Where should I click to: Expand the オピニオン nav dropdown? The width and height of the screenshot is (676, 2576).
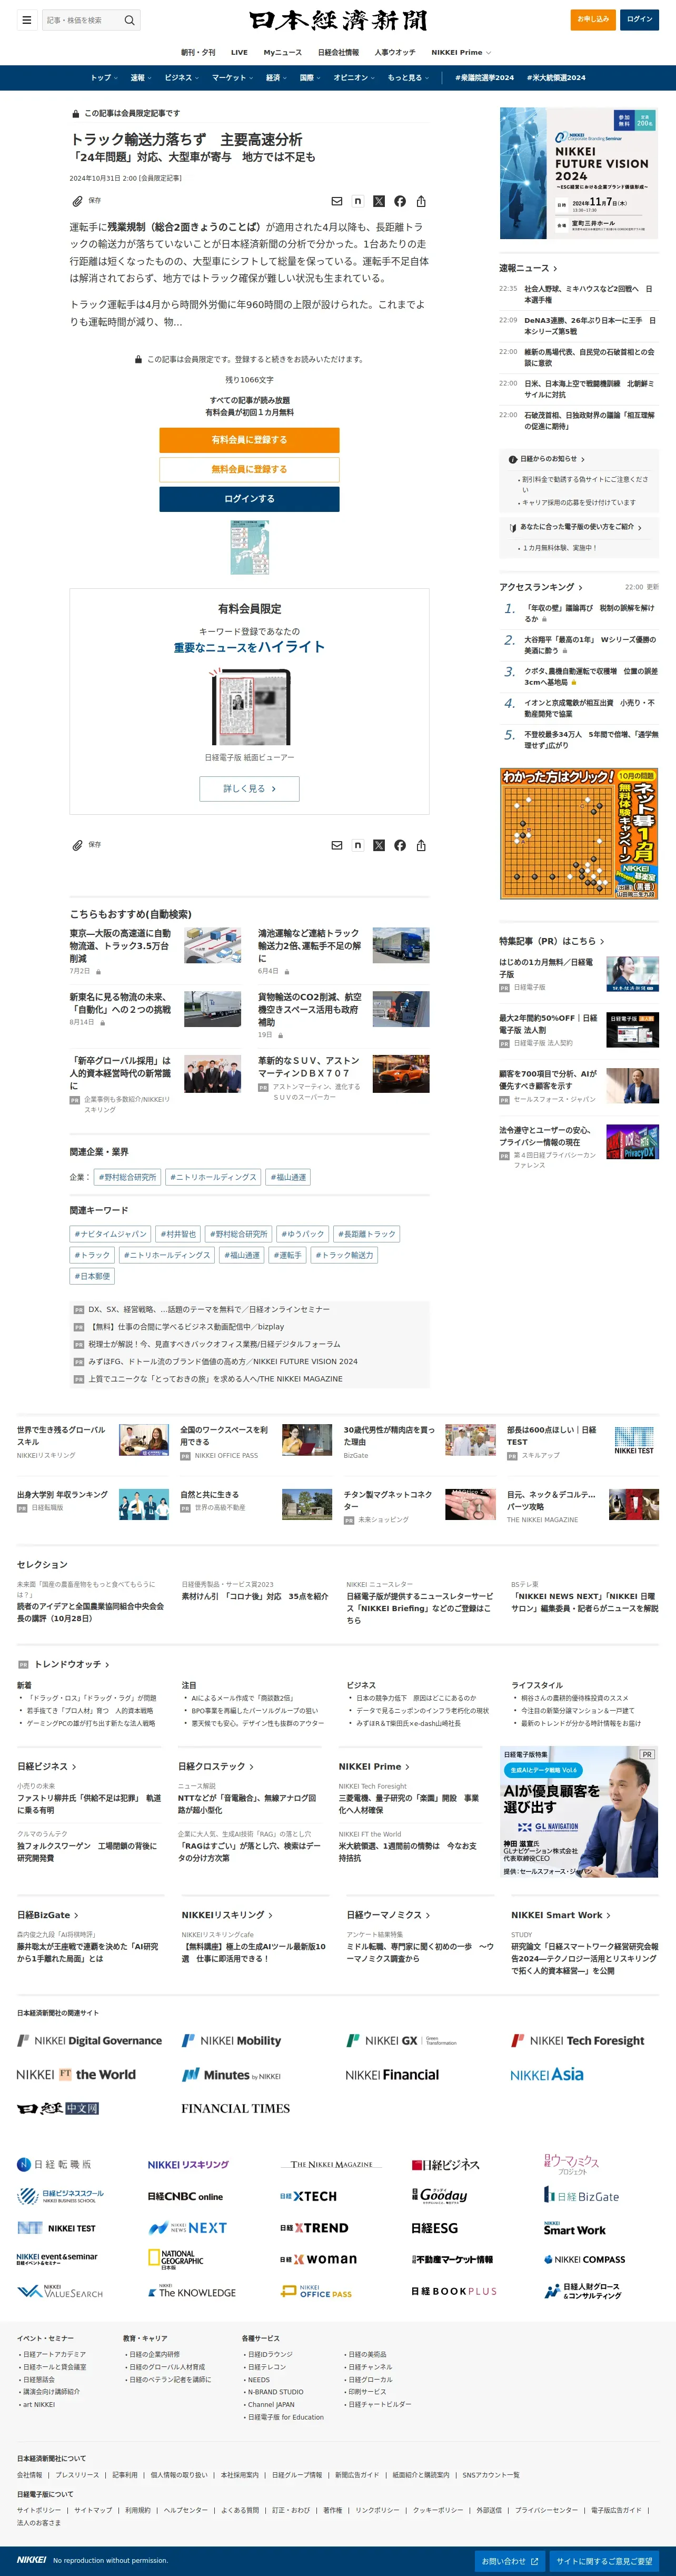point(354,77)
